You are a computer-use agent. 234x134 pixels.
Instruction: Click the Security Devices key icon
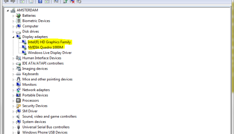(19, 106)
